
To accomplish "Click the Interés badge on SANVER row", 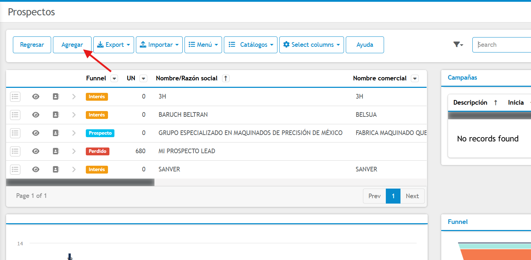I will pos(97,169).
